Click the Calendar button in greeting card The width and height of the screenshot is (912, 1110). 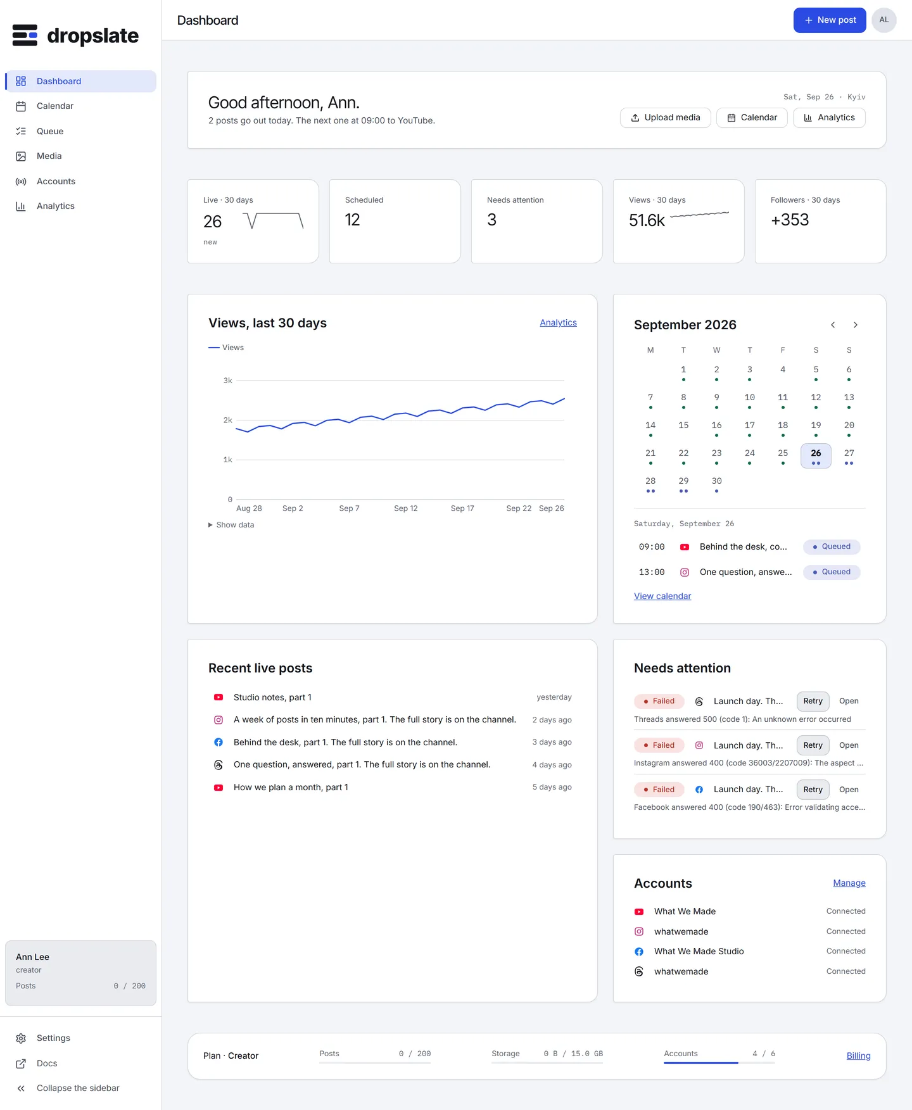tap(752, 118)
